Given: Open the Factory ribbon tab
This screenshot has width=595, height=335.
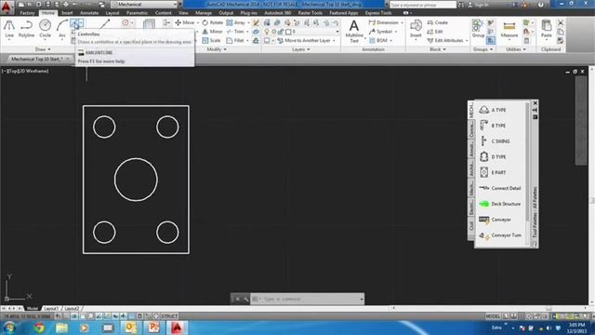Looking at the screenshot, I should click(27, 13).
